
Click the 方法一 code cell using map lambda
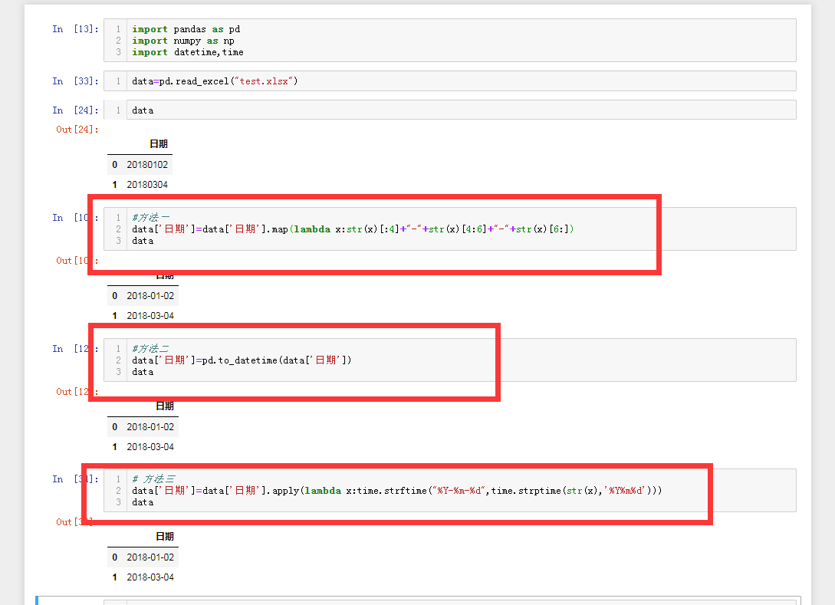point(450,229)
